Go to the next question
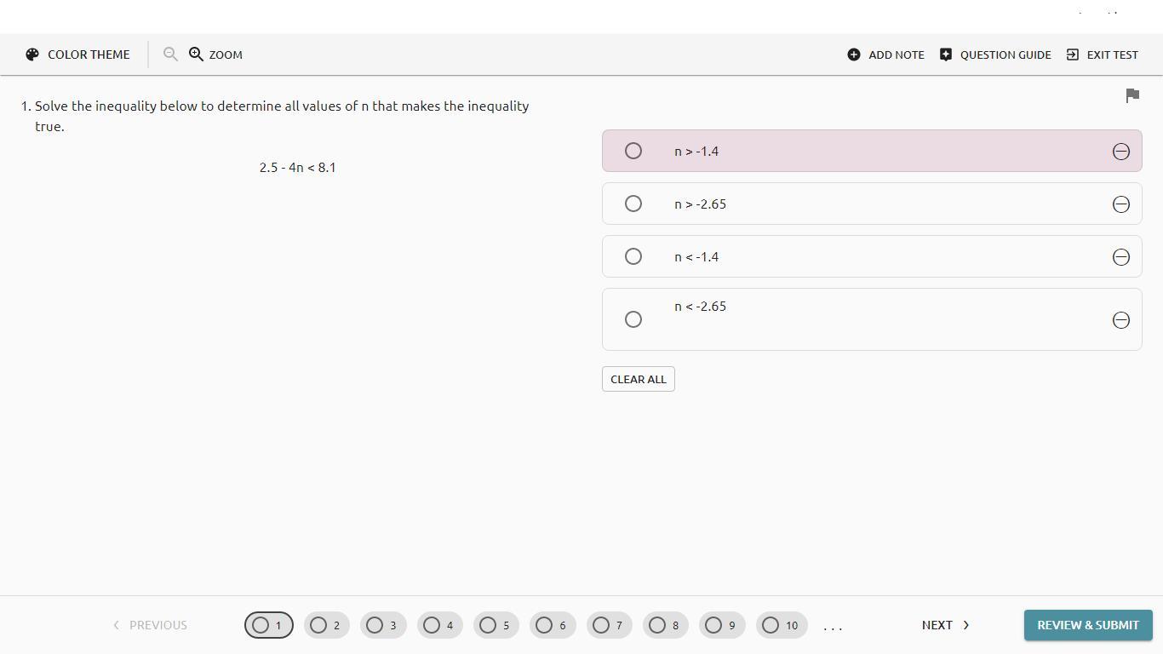Viewport: 1163px width, 654px height. tap(945, 625)
